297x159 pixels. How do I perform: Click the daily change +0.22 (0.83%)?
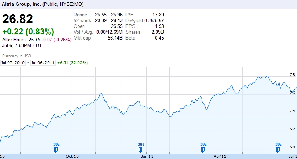click(x=28, y=32)
